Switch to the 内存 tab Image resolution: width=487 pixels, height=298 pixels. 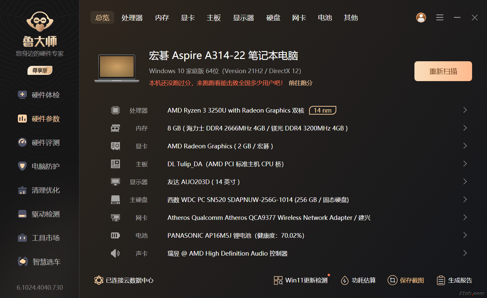click(162, 18)
